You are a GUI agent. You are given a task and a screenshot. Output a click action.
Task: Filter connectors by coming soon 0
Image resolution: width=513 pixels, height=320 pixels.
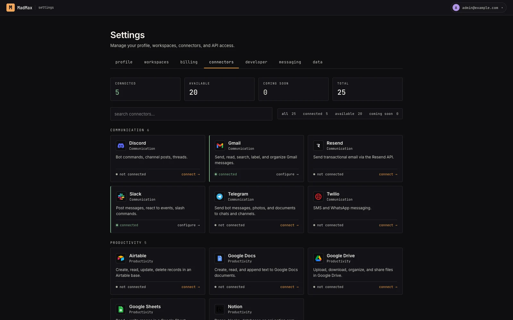tap(383, 114)
